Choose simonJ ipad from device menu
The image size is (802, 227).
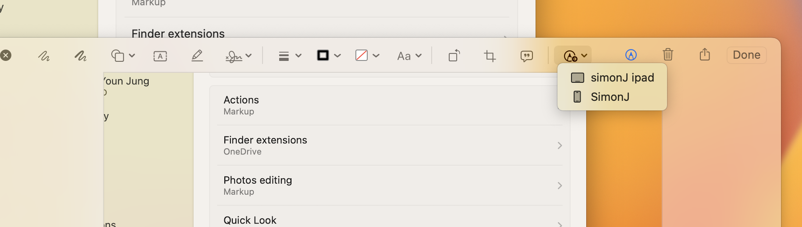pos(612,78)
